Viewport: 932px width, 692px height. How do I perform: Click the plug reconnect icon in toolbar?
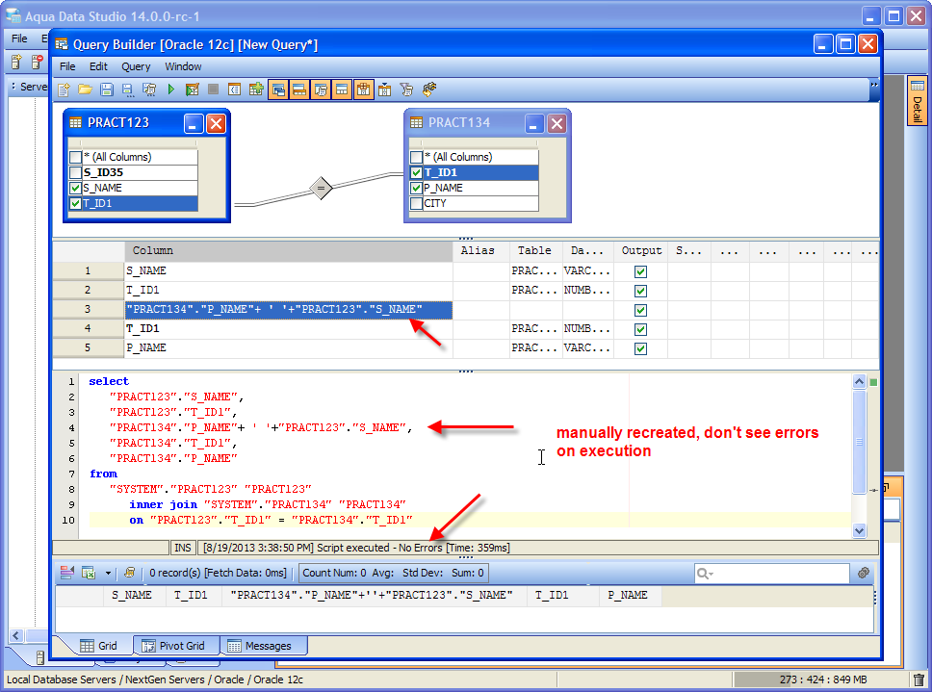[429, 90]
